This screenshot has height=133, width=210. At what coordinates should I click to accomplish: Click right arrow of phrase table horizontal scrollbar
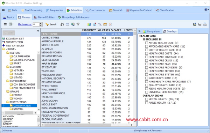[x=132, y=125]
